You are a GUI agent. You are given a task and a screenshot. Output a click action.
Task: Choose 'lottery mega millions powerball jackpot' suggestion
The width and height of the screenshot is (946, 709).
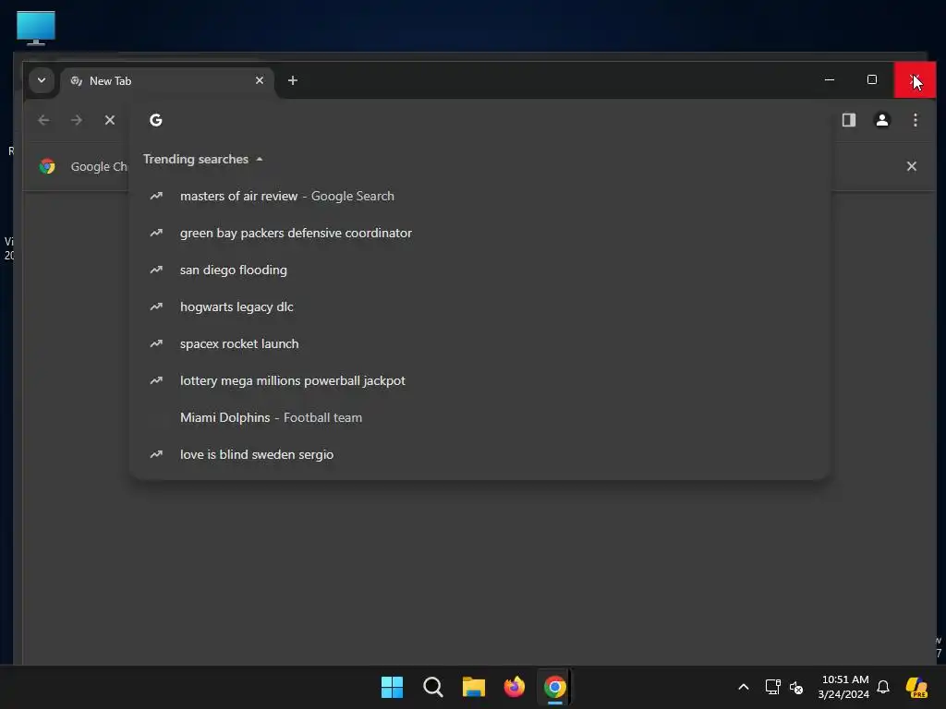pyautogui.click(x=479, y=380)
